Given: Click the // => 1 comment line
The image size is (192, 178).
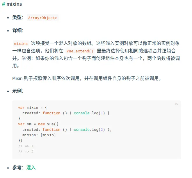Looking at the screenshot, I should point(26,146).
